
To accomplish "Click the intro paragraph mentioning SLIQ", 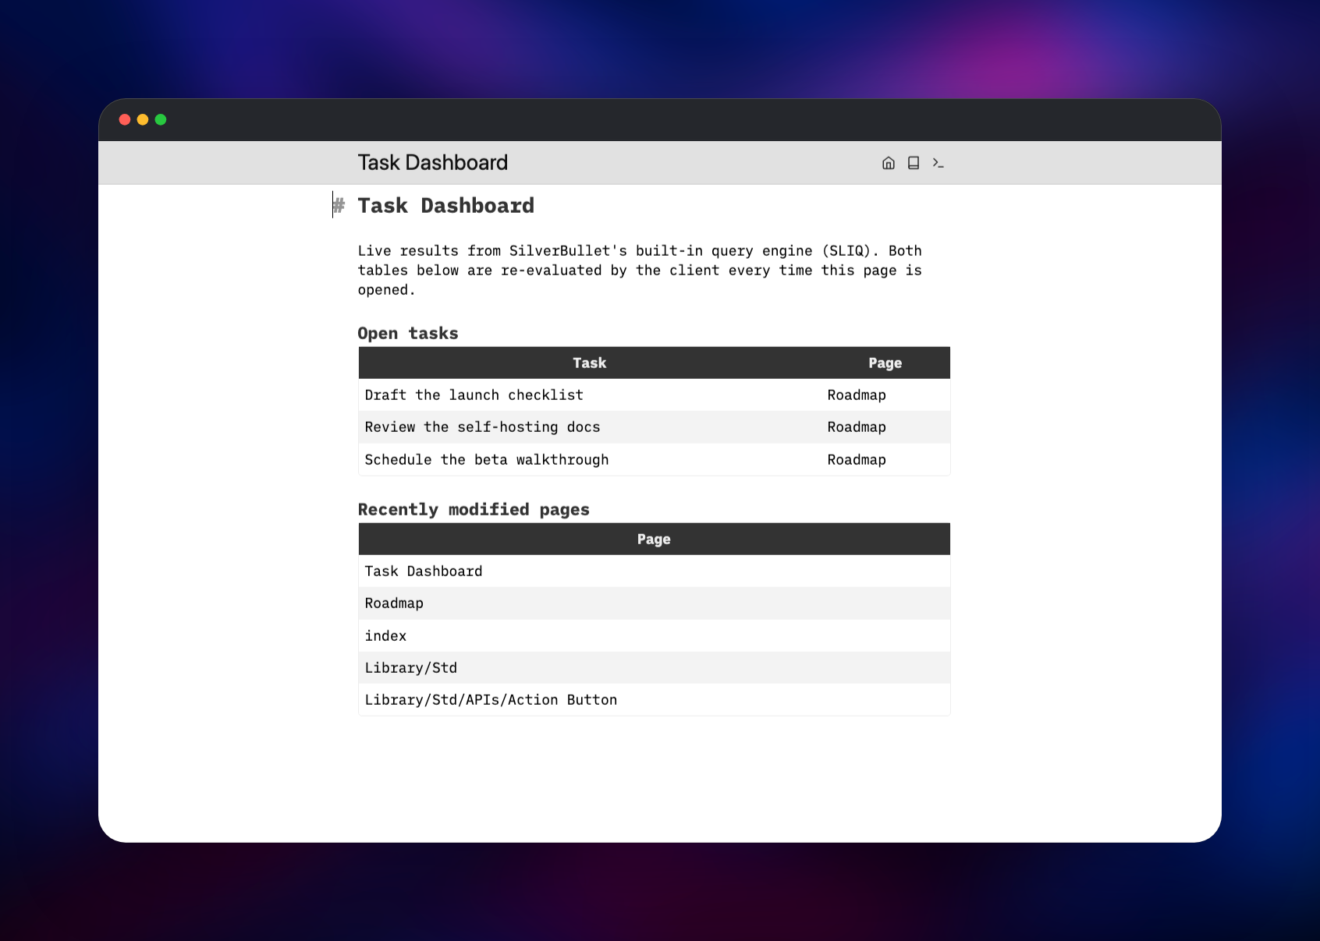I will pos(640,271).
